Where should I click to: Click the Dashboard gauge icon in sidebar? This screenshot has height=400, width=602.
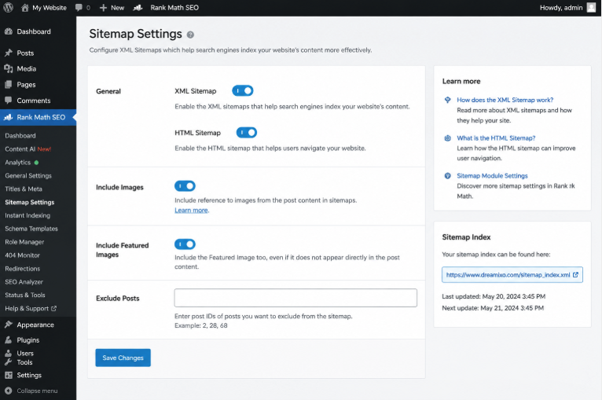(x=9, y=31)
